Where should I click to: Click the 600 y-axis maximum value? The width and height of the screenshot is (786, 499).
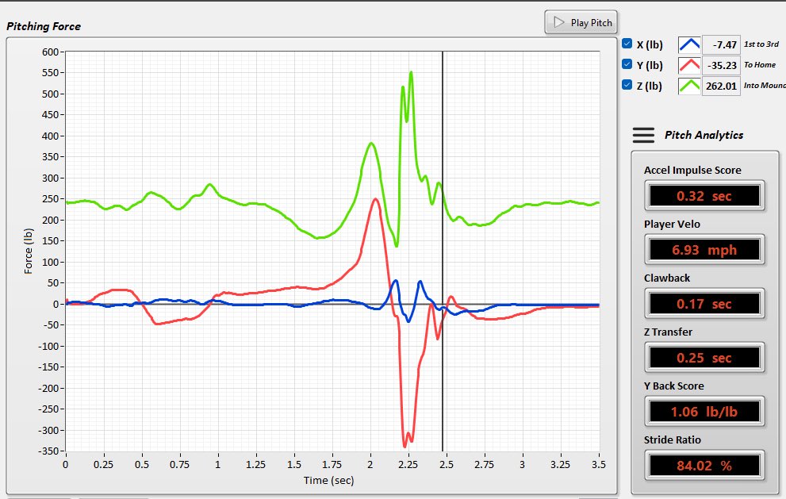coord(50,52)
